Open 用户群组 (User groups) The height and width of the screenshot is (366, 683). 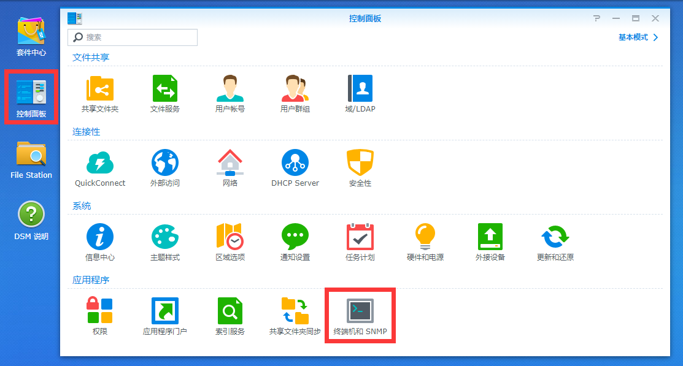(295, 94)
